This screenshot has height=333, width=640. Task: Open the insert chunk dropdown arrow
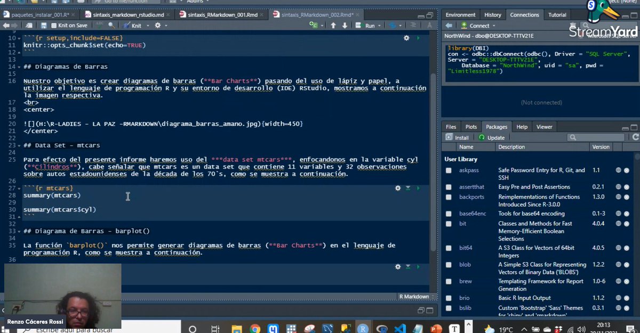(x=322, y=26)
